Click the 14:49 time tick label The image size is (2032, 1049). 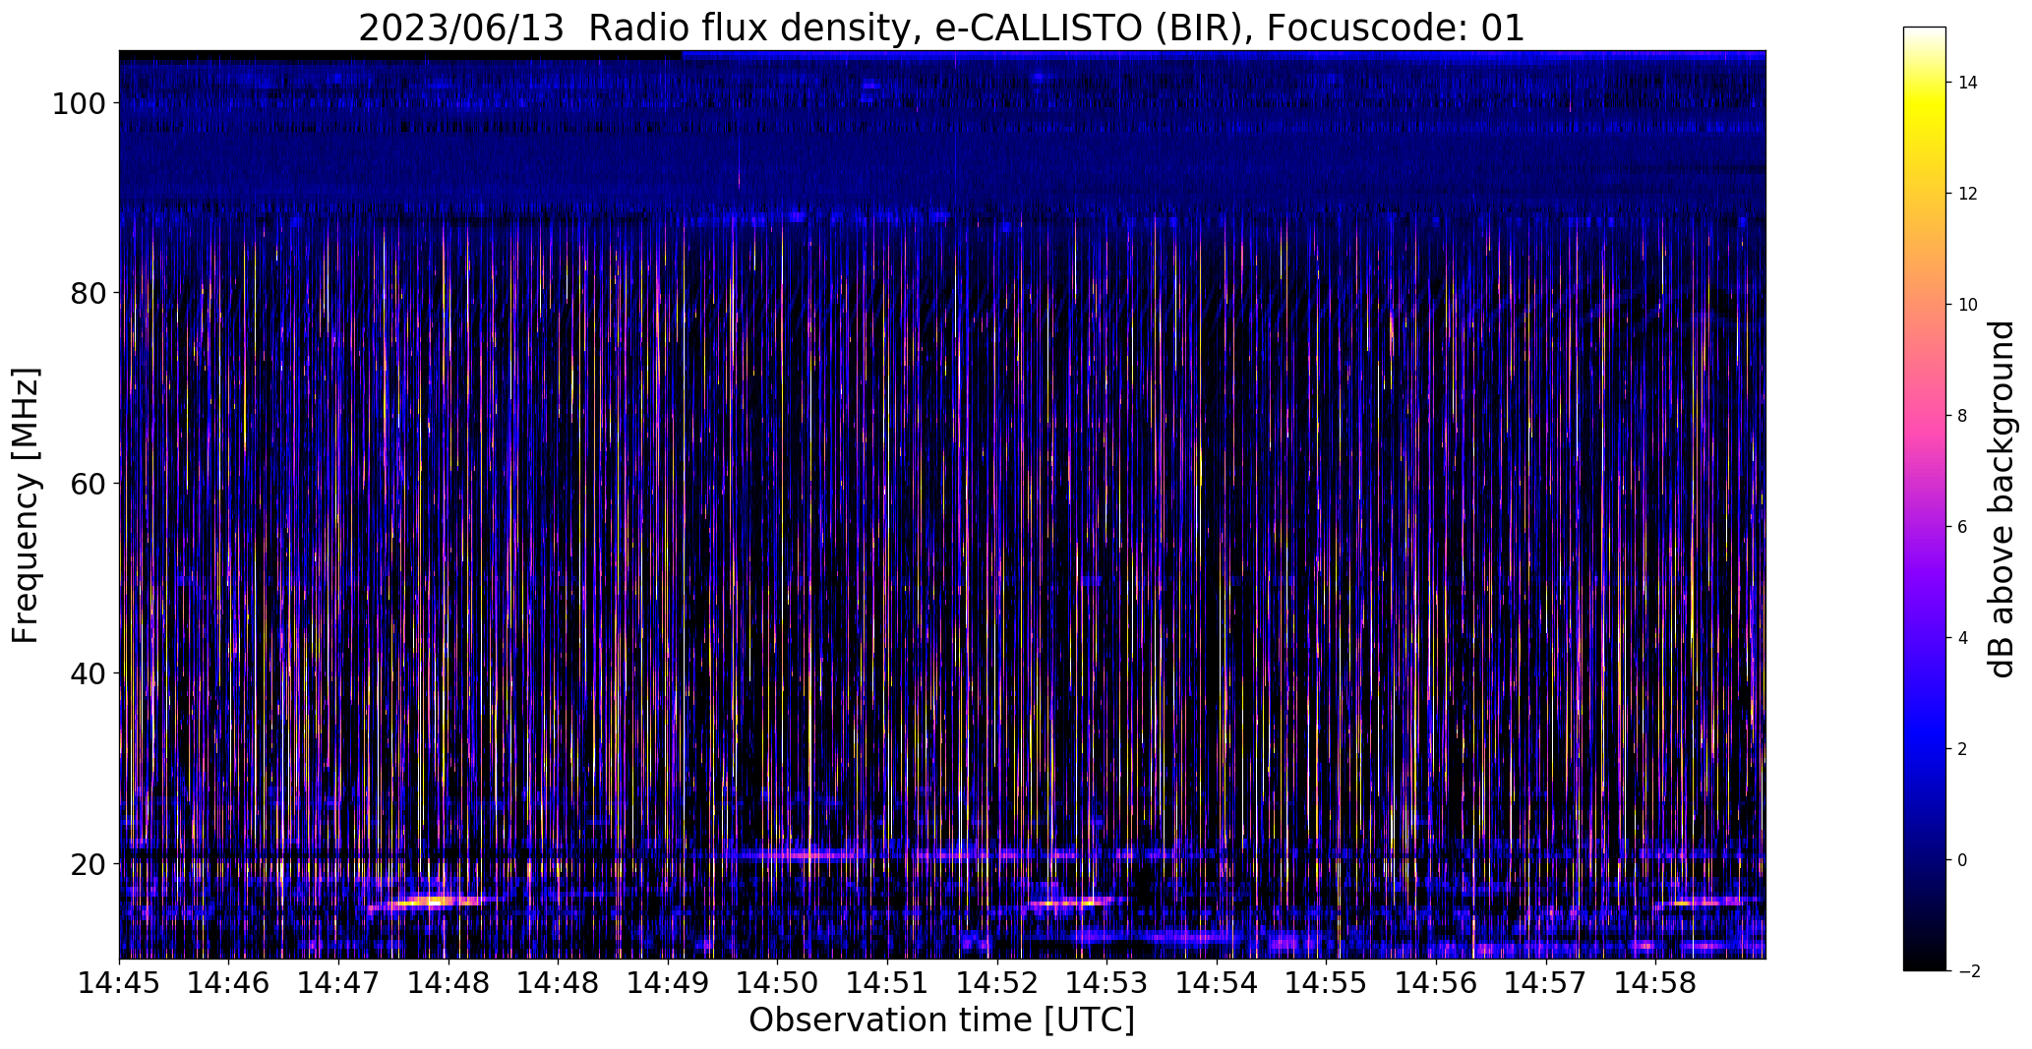tap(667, 982)
